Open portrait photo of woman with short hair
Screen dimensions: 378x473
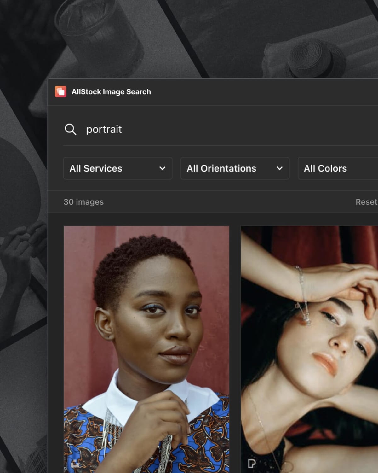146,349
